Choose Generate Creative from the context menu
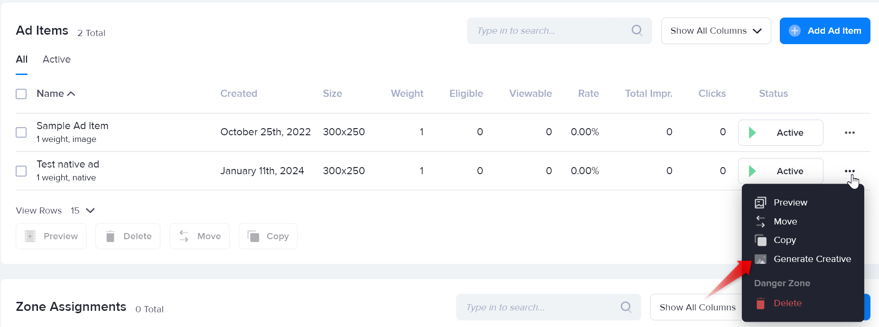Viewport: 879px width, 327px height. click(x=812, y=259)
